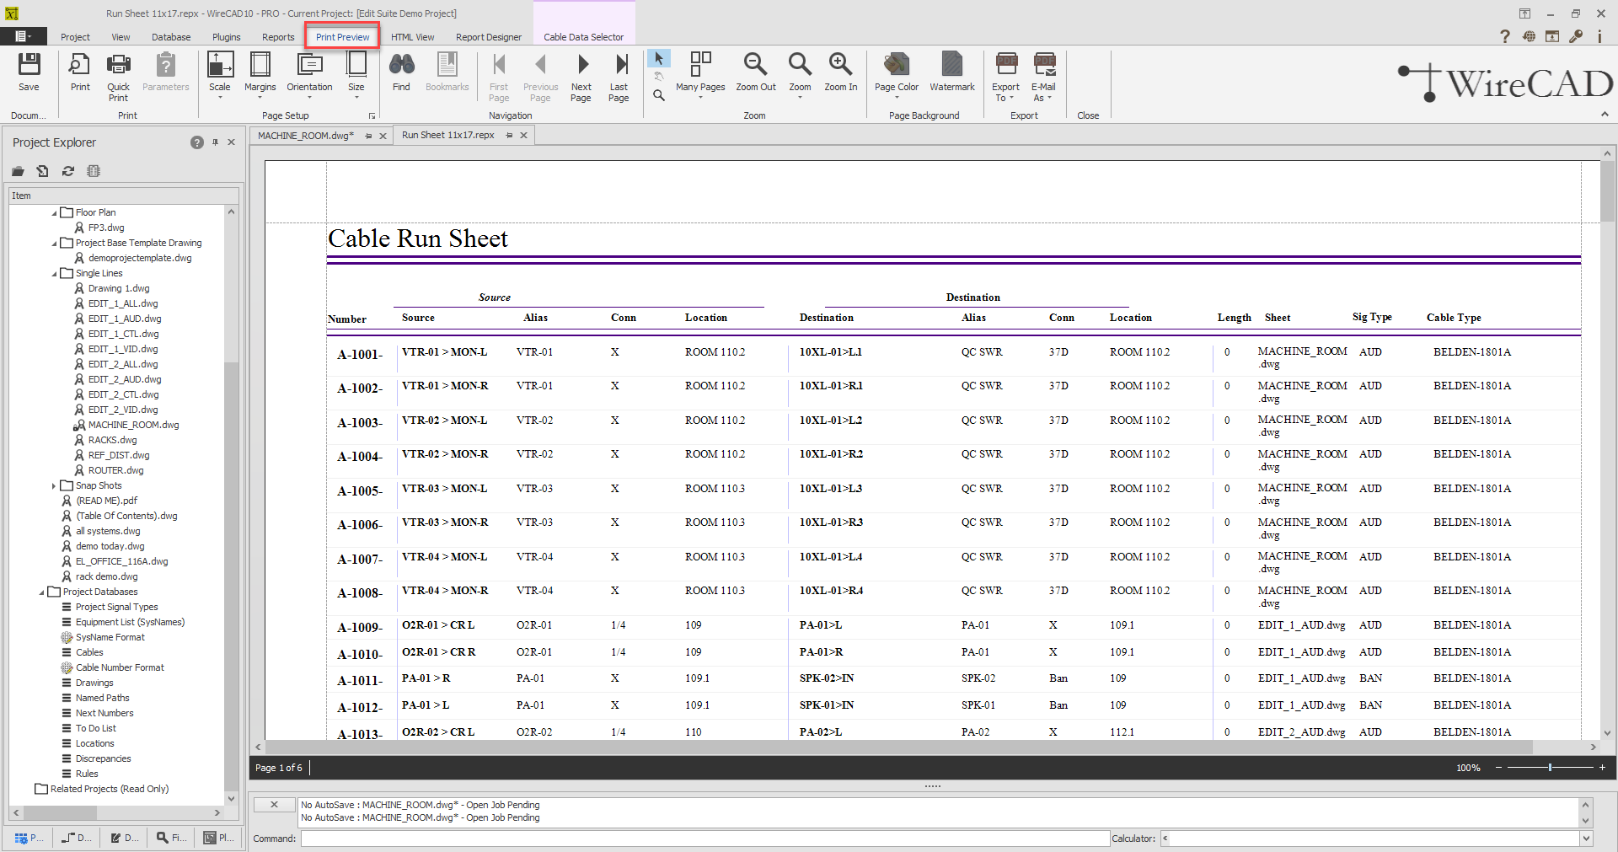Image resolution: width=1618 pixels, height=852 pixels.
Task: Click the wrench settings icon top right
Action: click(x=1576, y=36)
